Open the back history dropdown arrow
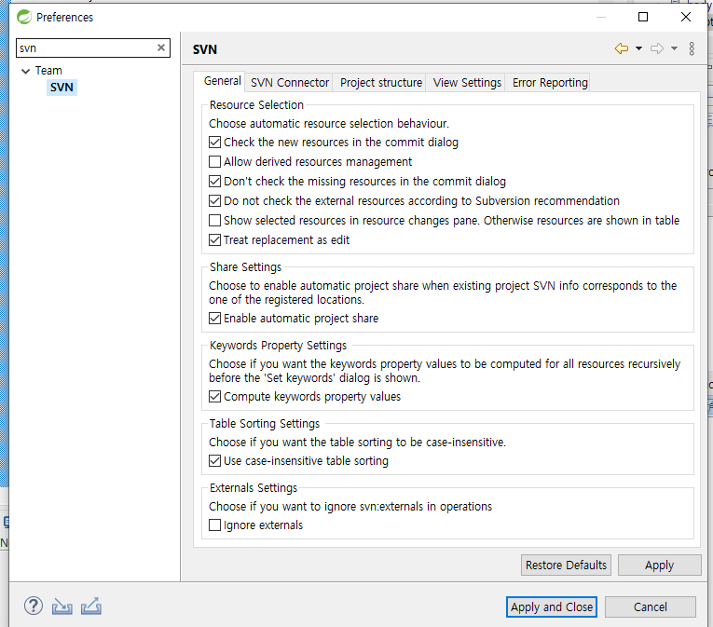This screenshot has height=627, width=713. [x=638, y=48]
